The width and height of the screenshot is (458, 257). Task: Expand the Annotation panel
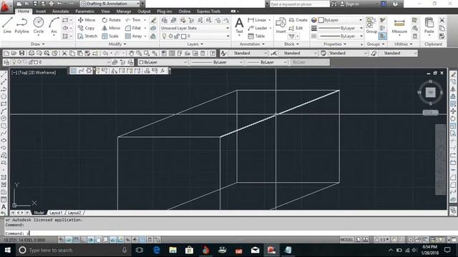tap(252, 44)
